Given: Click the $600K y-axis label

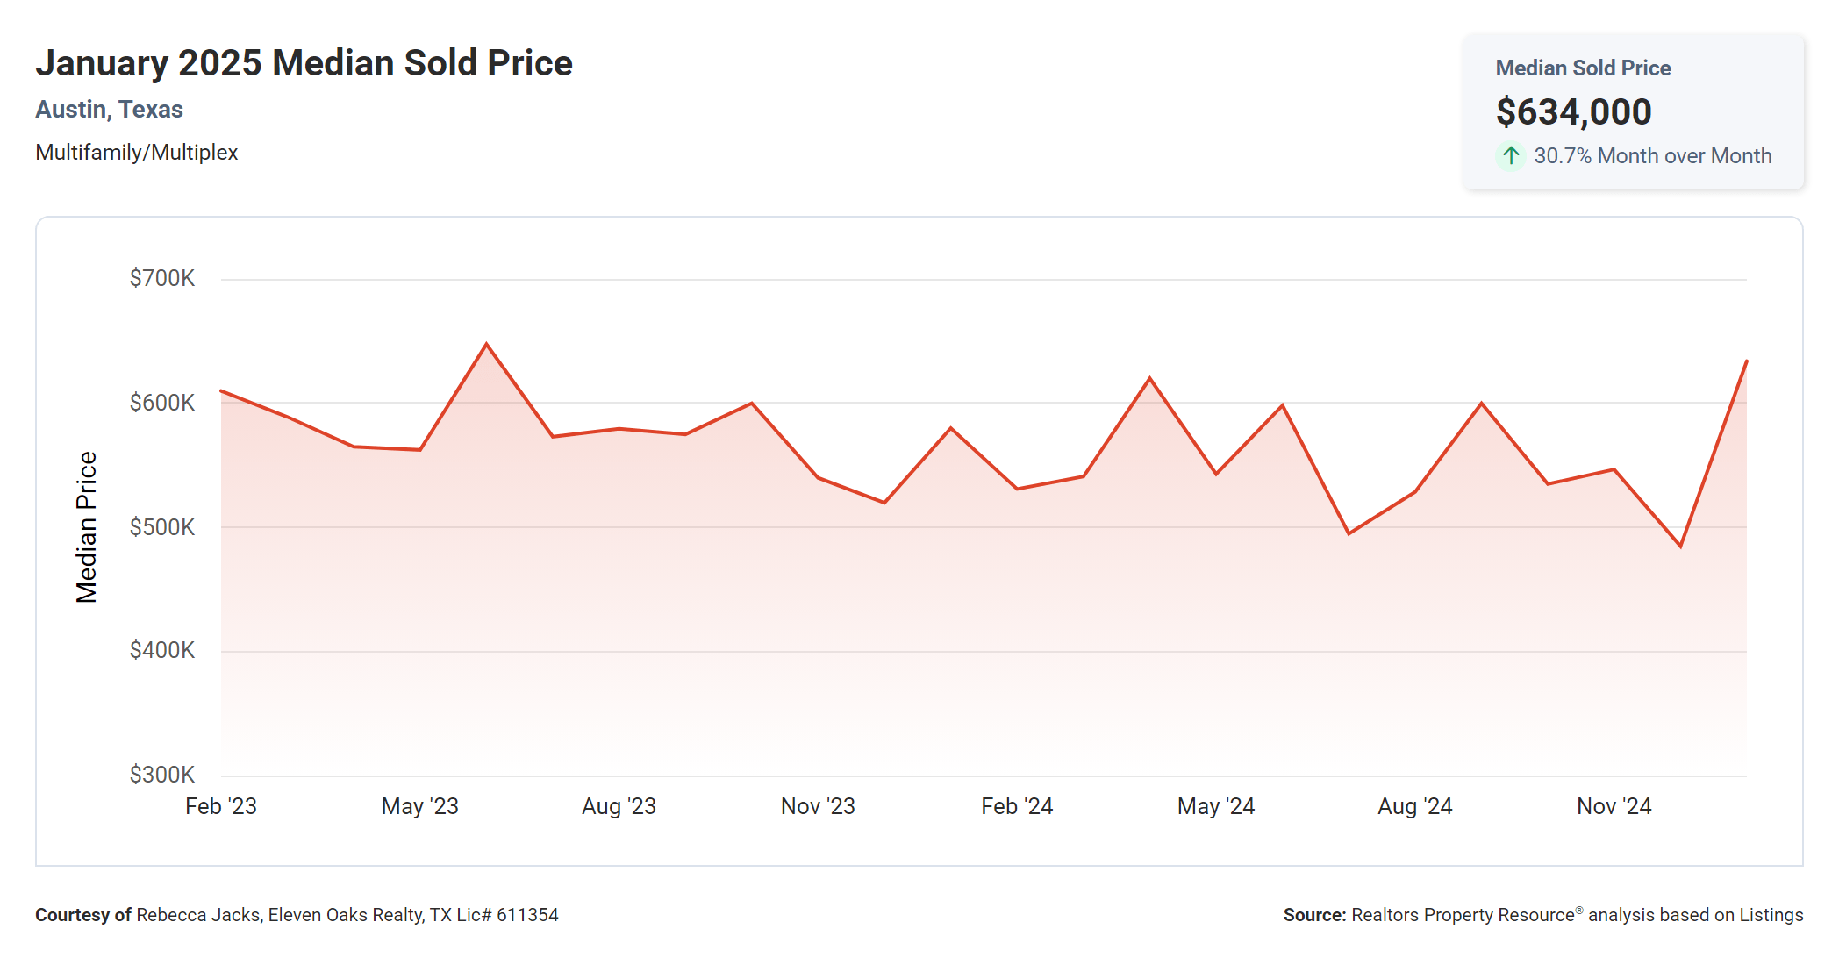Looking at the screenshot, I should [x=162, y=403].
